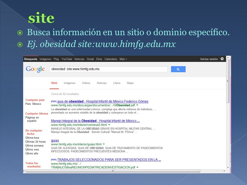The image size is (247, 185).
Task: Open 'TRABAJOS SELECCIONADOS PARA SER PRESENTADOS' result
Action: [x=109, y=160]
